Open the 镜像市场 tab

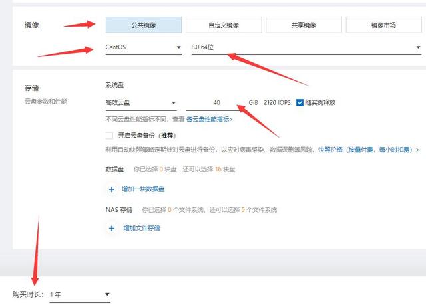(383, 25)
